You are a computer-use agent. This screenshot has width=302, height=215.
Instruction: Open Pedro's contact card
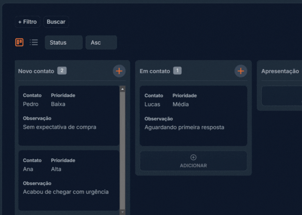[x=69, y=116]
